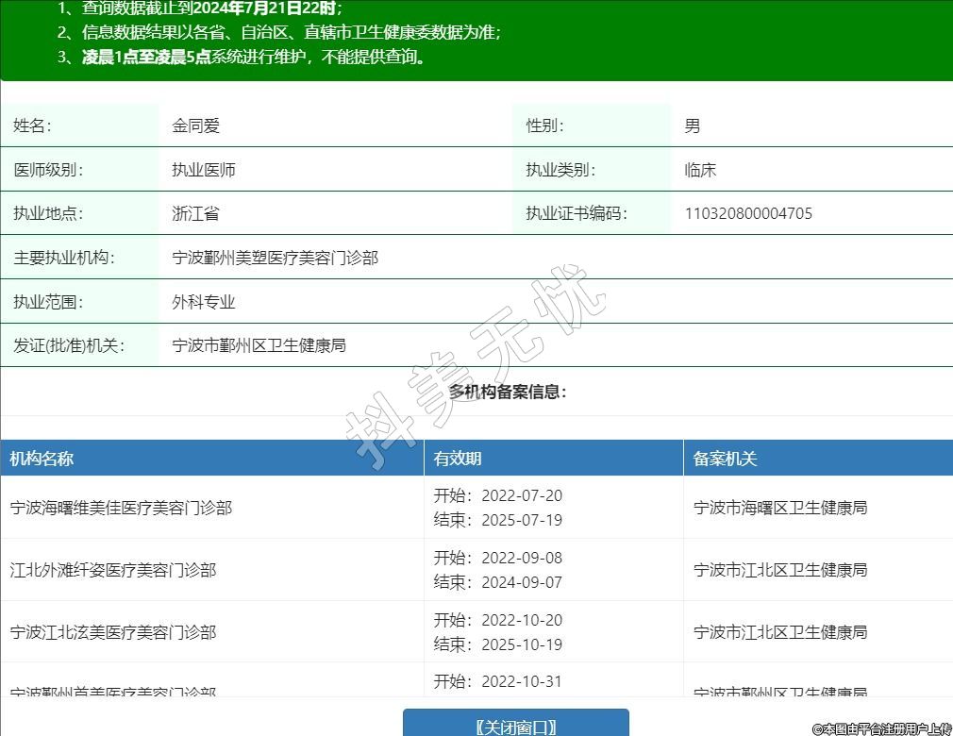Click the 宁波江北泫美医疗美容门诊部 entry

point(113,632)
